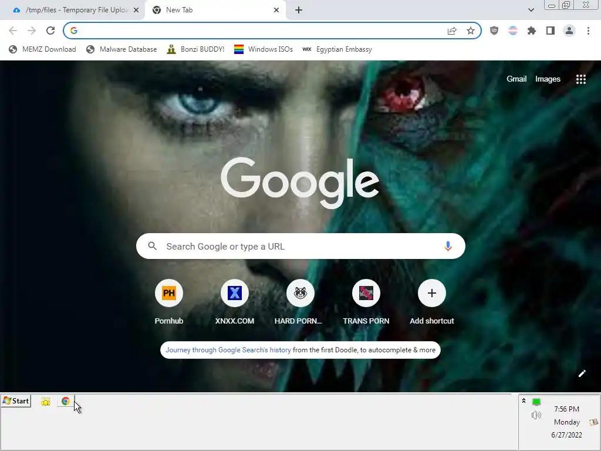Switch to the /tmp/files Temporary File Upload tab
Image resolution: width=601 pixels, height=451 pixels.
(73, 10)
